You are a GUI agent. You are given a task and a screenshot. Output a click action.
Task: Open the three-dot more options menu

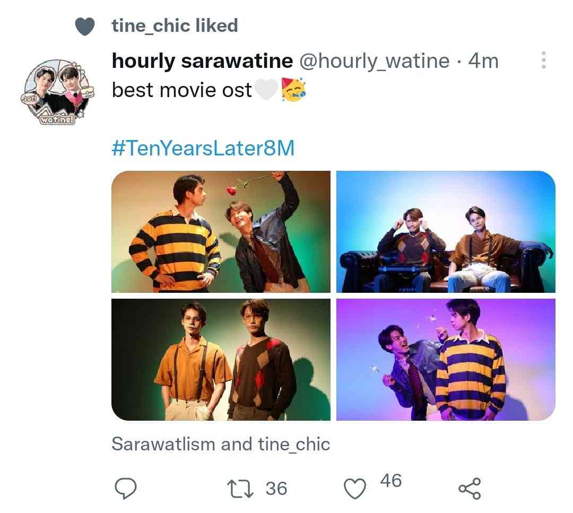[543, 60]
